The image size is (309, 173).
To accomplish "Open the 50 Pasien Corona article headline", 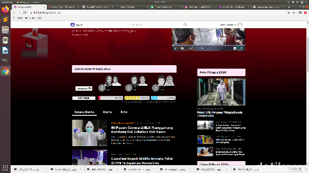I will 142,130.
